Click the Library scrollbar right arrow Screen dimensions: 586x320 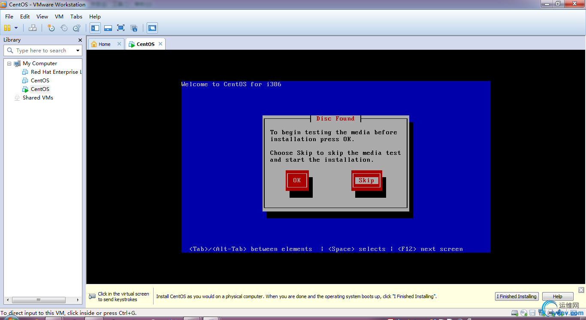click(x=78, y=300)
